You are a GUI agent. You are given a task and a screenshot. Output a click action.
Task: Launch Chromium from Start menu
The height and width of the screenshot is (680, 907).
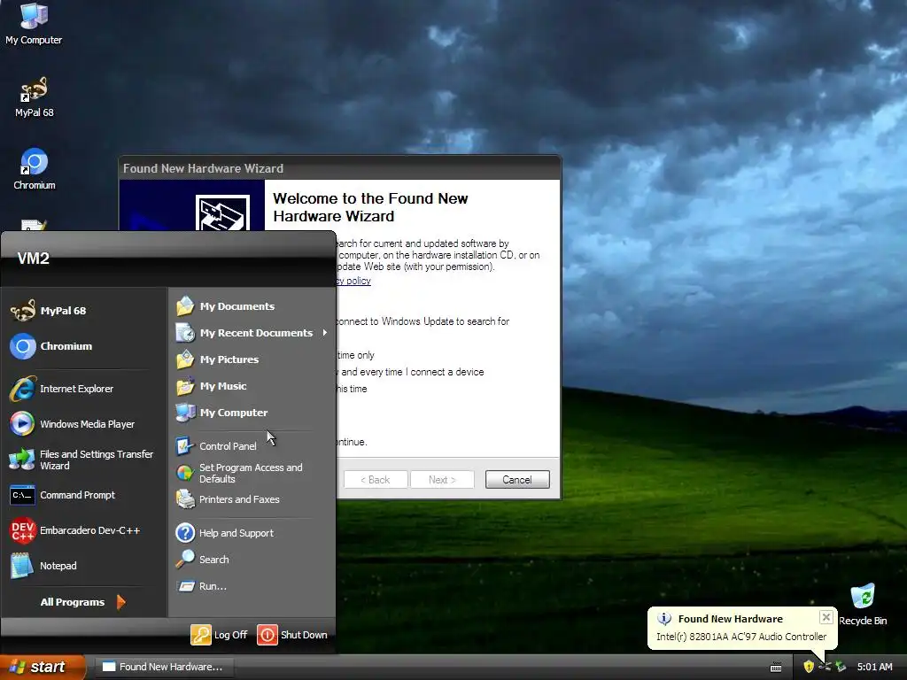[x=84, y=346]
